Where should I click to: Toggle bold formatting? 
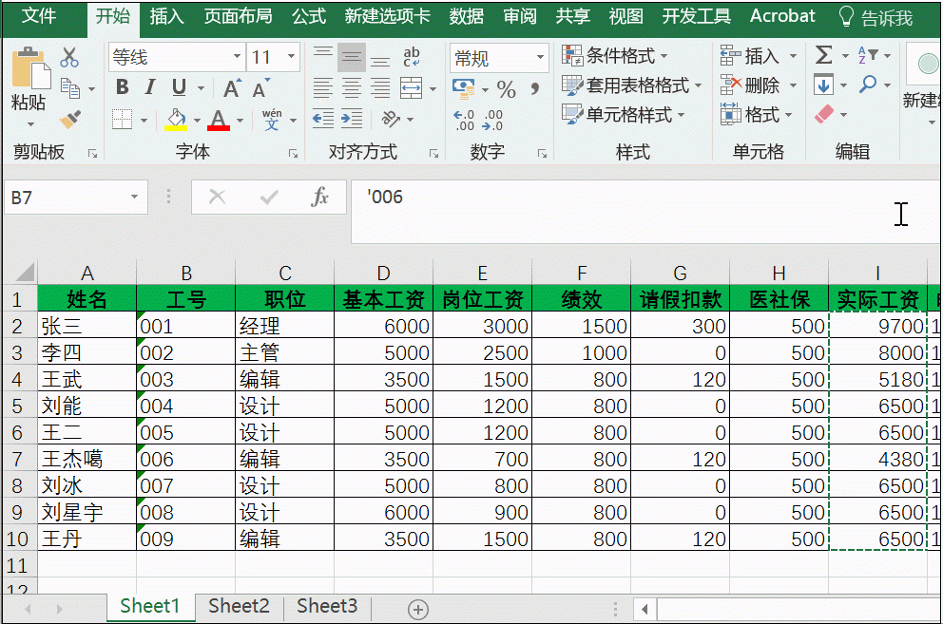tap(122, 85)
